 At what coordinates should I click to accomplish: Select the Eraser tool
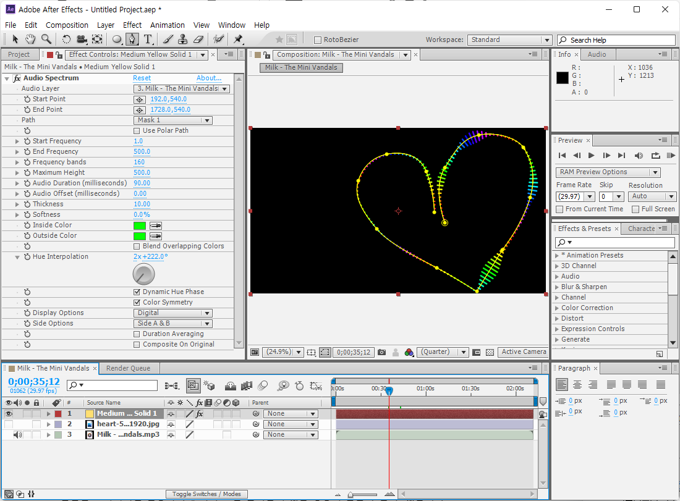(198, 40)
